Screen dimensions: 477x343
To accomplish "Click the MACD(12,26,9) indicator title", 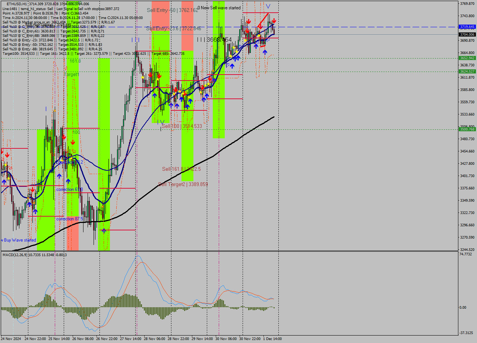I will tap(35, 255).
